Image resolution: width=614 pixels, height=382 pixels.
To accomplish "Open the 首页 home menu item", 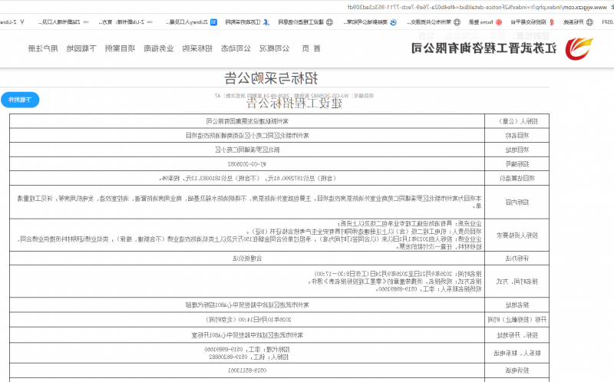I will click(312, 48).
